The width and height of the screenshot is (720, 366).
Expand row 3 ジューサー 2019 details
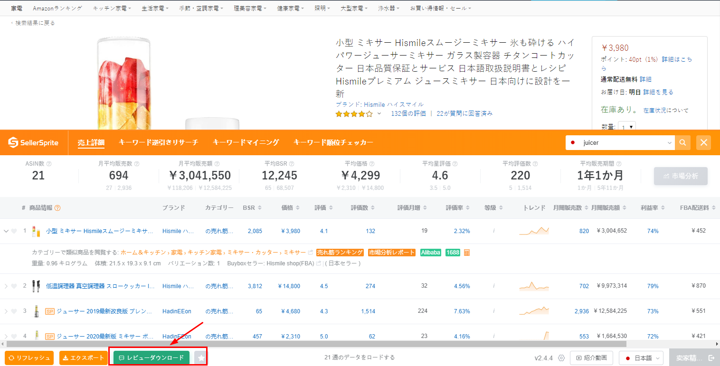pyautogui.click(x=6, y=311)
